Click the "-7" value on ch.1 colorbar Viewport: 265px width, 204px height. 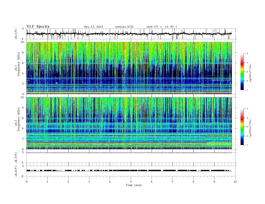tap(247, 90)
